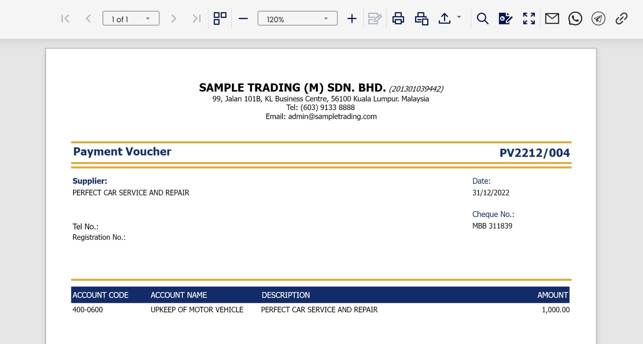Open the page number dropdown
The height and width of the screenshot is (344, 643).
(131, 19)
